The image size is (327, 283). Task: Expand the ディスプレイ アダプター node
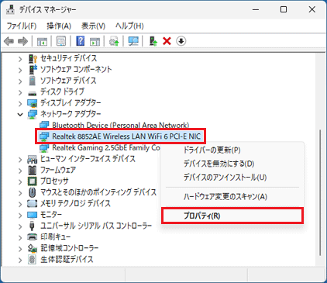point(20,103)
